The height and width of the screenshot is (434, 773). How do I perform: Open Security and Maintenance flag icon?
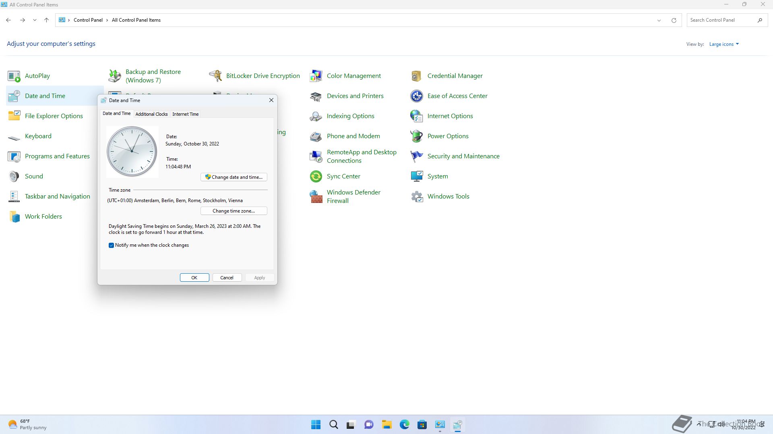[417, 156]
